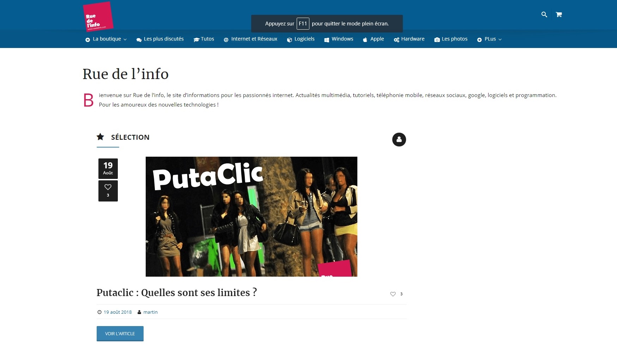Expand the La boutique dropdown chevron
The width and height of the screenshot is (617, 349).
pyautogui.click(x=125, y=40)
